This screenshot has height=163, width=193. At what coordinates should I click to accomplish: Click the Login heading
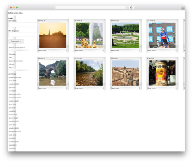point(11,18)
